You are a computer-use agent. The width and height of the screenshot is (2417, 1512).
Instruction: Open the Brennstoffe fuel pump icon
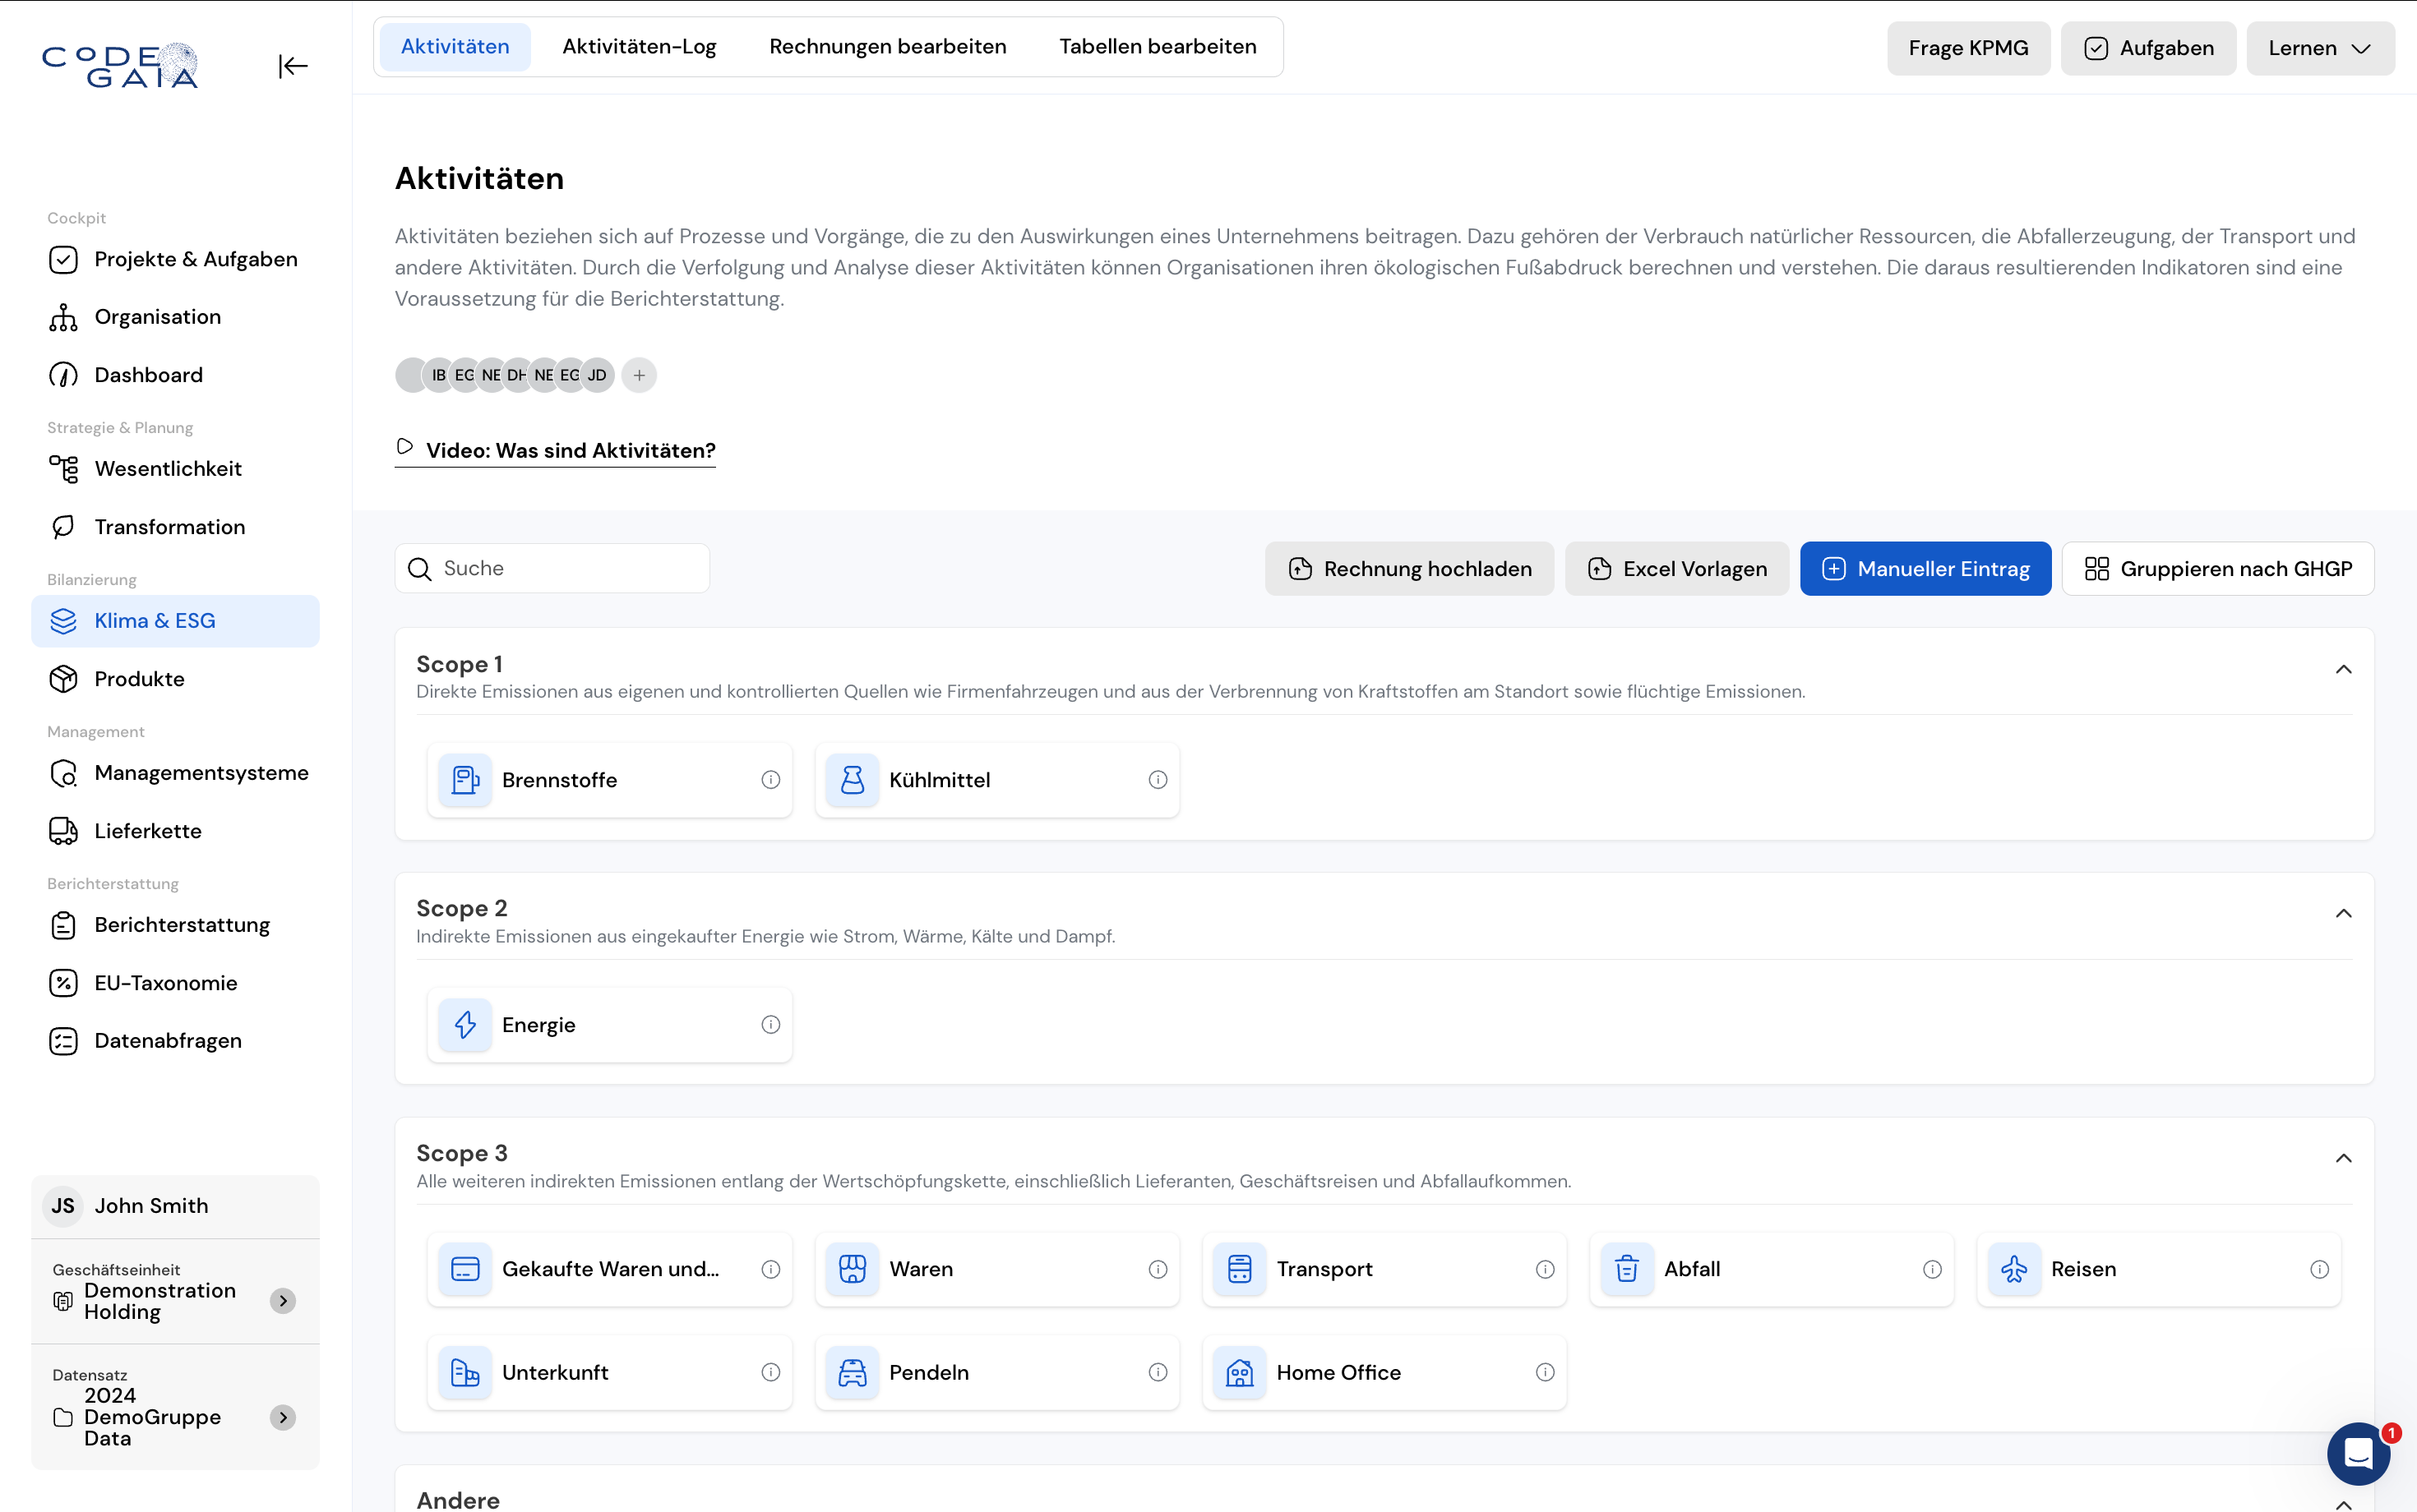[x=465, y=780]
